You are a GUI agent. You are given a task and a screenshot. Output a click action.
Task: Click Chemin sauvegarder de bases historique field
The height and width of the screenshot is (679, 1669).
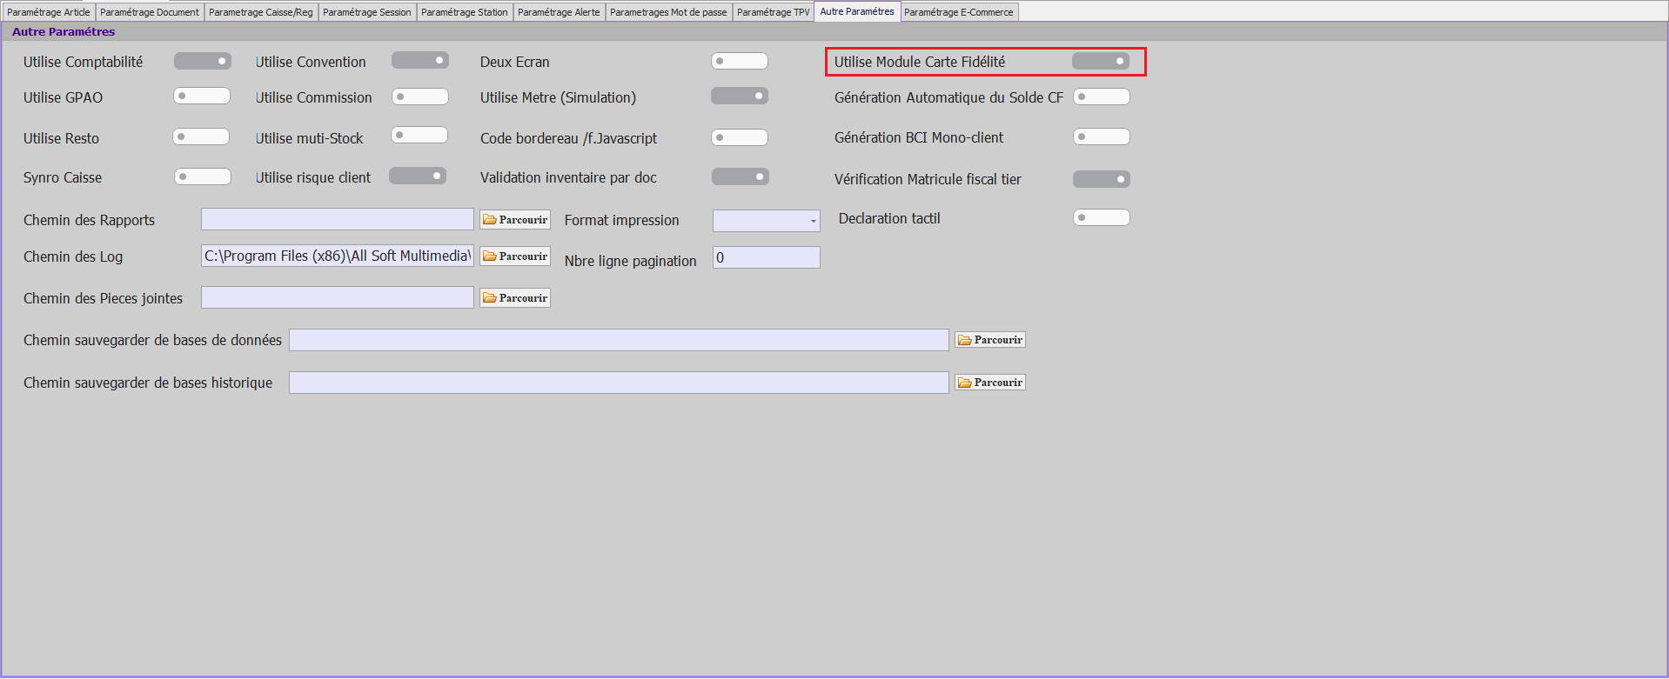pos(619,383)
